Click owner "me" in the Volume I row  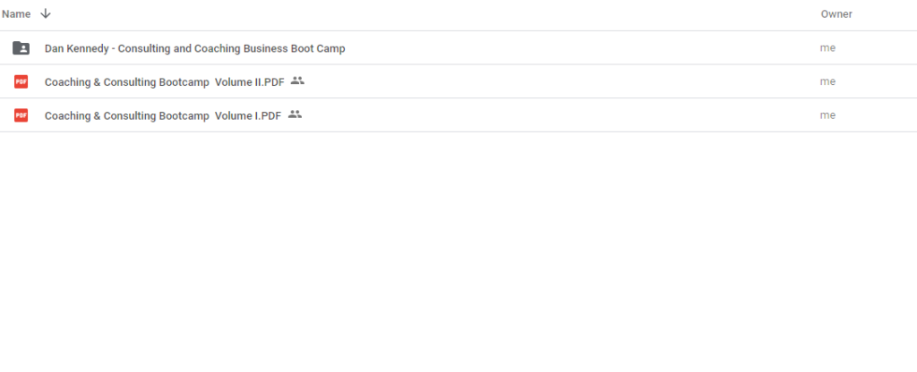point(827,115)
